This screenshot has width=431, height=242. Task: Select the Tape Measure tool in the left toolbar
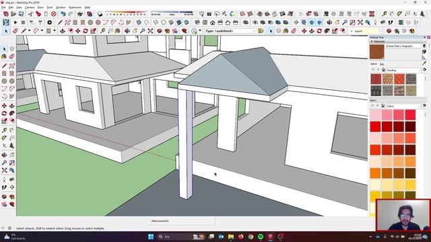pos(4,130)
